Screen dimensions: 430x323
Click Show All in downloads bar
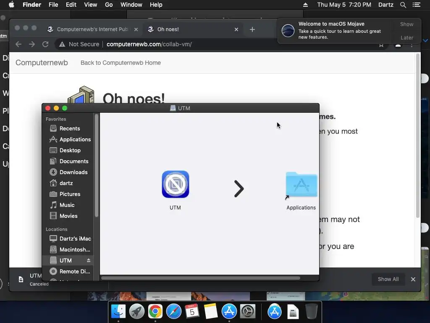point(388,279)
